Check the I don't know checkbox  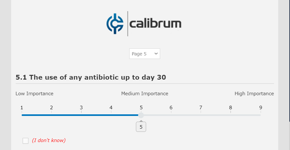click(x=26, y=141)
